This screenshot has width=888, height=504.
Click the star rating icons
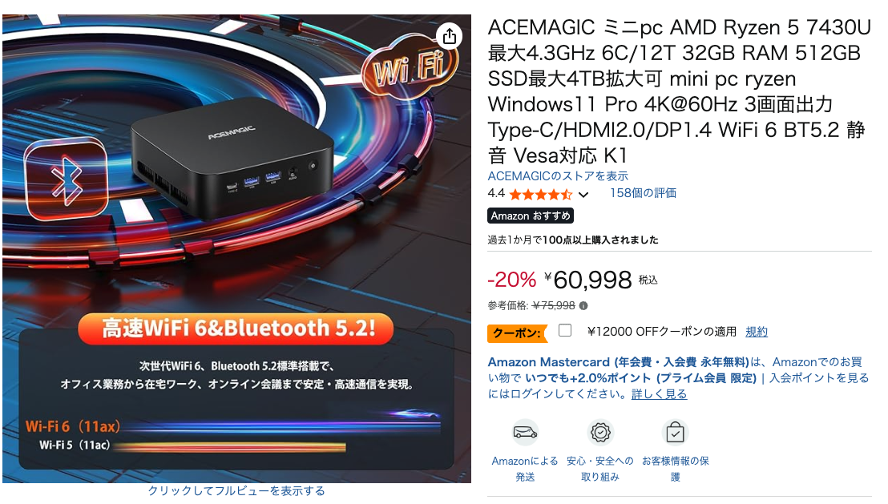point(541,195)
